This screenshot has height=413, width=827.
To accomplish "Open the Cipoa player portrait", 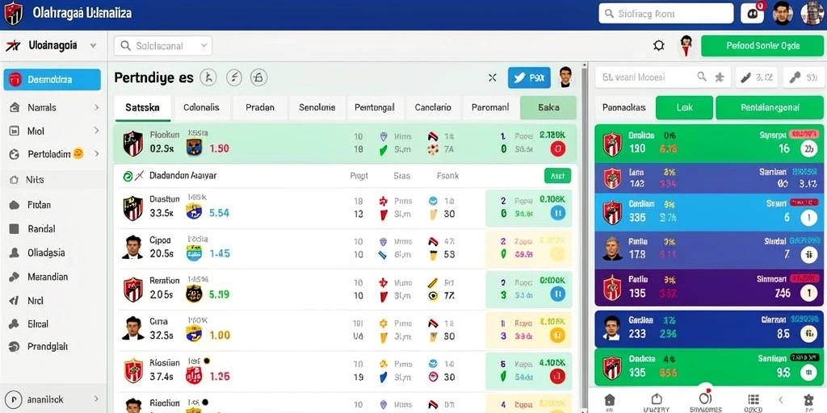I will [132, 248].
